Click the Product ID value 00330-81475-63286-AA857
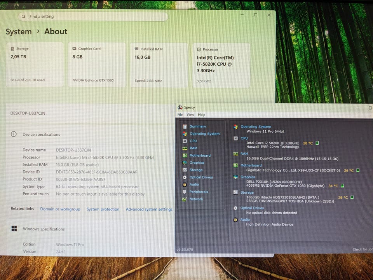Screen dimensions: 373x280 pyautogui.click(x=80, y=179)
